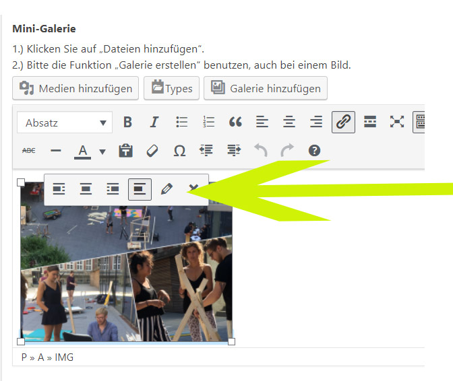
Task: Insert the Read More tag
Action: tap(370, 122)
